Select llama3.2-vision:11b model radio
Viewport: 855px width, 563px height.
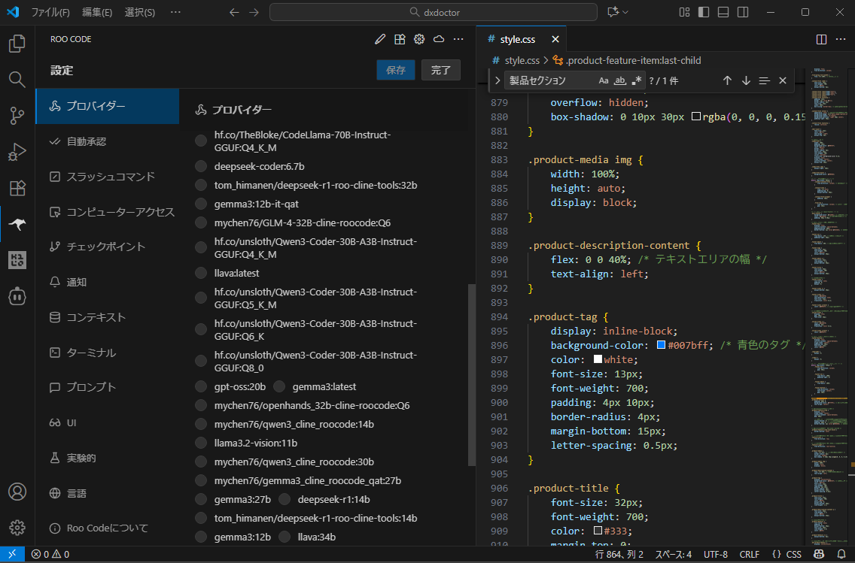(x=201, y=443)
